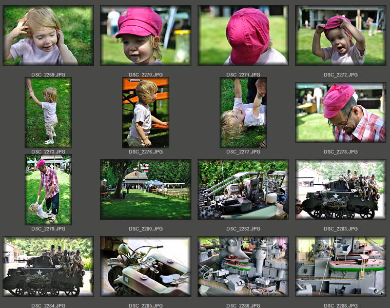Select DSC_2283 model tank with soldiers photo
Screen dimensions: 390x308
tap(341, 189)
